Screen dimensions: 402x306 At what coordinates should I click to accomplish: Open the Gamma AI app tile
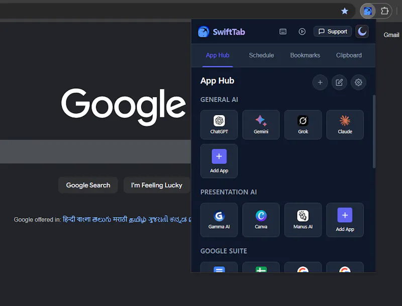click(x=219, y=220)
